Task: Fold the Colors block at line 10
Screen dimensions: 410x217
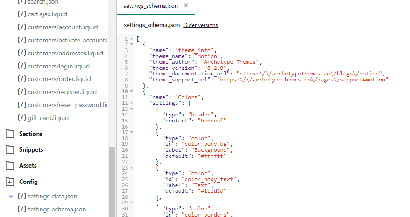Action: pyautogui.click(x=132, y=91)
